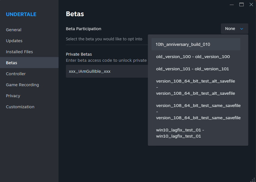
Task: Open the Controller settings
Action: click(x=29, y=74)
